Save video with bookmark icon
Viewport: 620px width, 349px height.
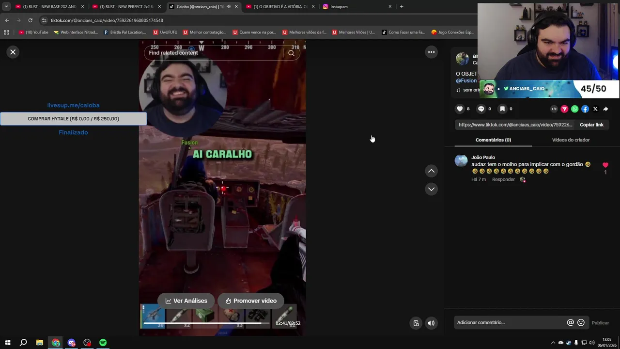(x=502, y=109)
